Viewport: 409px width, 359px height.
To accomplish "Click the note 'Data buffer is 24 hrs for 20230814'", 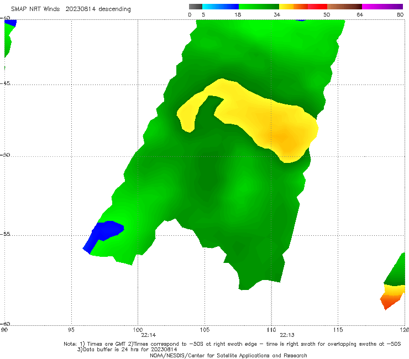I will (x=127, y=350).
